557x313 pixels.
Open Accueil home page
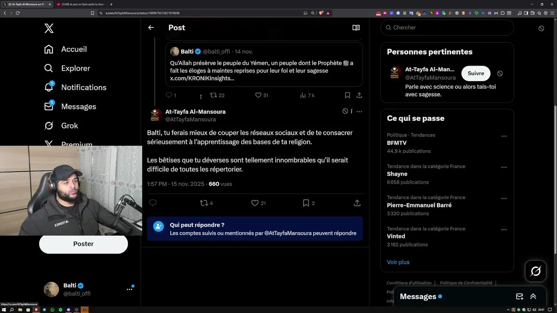pos(66,49)
